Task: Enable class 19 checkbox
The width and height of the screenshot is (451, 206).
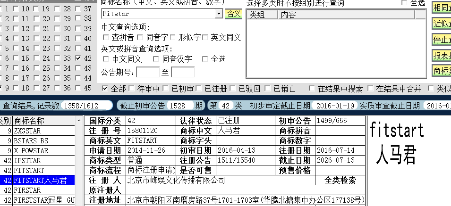Action: (x=36, y=9)
